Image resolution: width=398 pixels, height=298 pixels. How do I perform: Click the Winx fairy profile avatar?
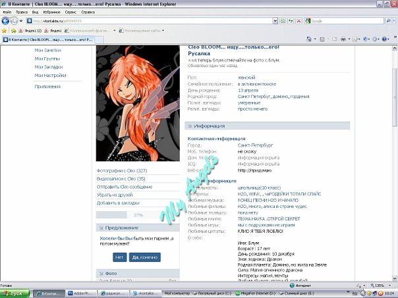(138, 103)
